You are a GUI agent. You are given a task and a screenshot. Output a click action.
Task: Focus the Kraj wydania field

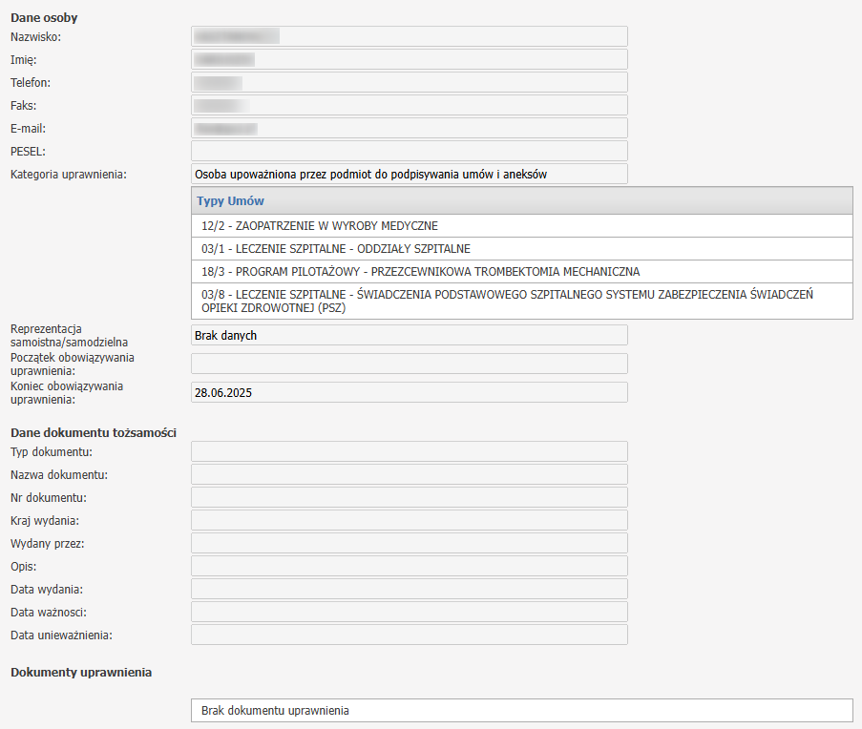click(x=410, y=520)
